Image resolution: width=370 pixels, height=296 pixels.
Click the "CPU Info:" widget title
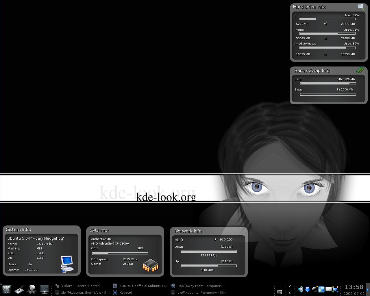(99, 230)
